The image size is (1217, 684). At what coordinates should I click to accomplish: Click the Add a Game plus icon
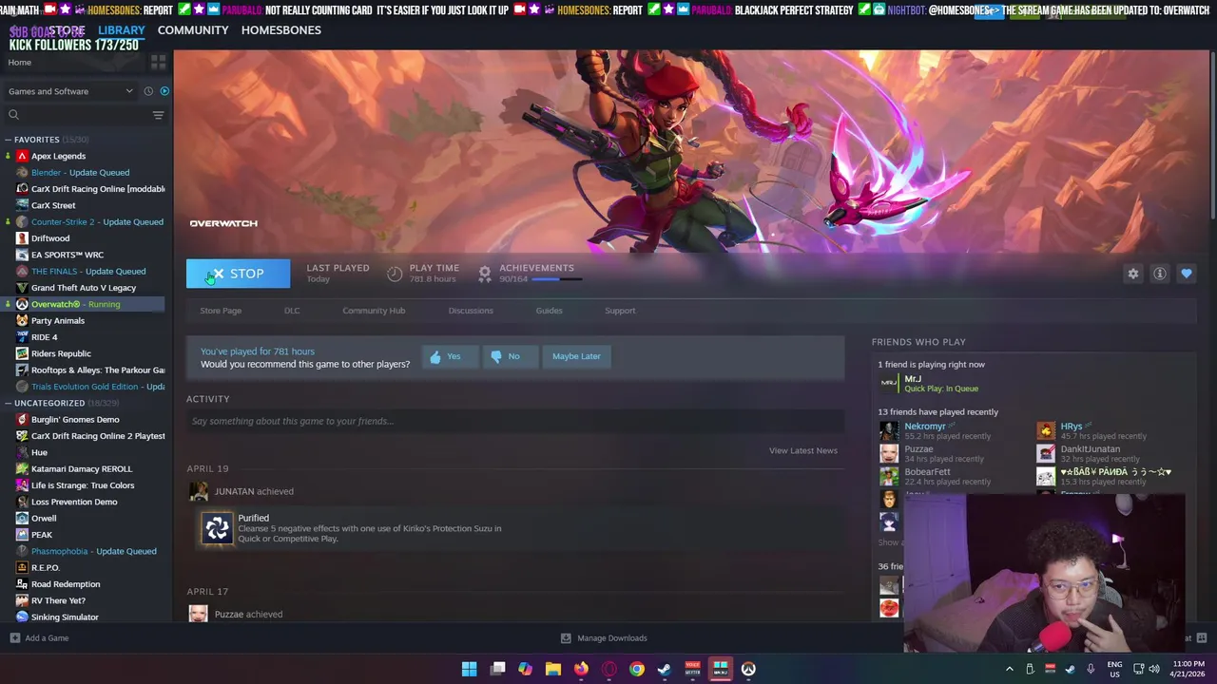coord(14,638)
